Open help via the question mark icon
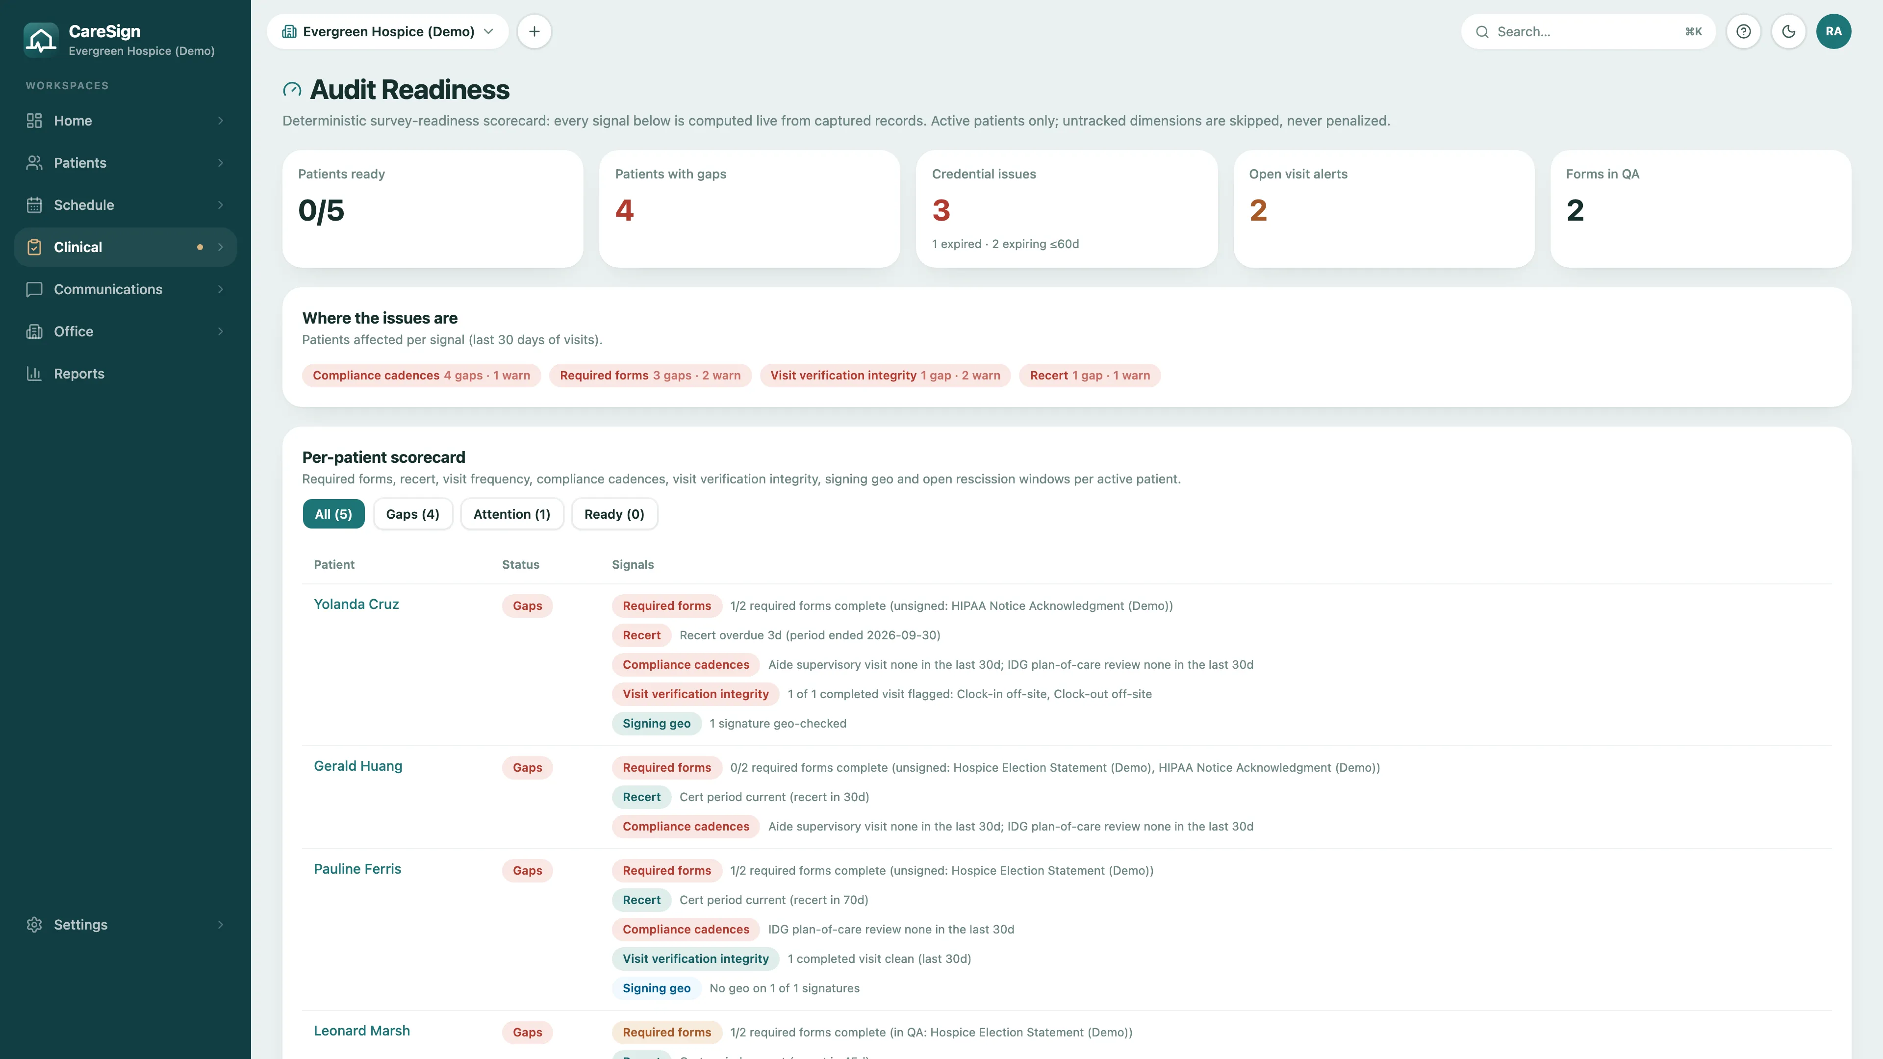This screenshot has height=1059, width=1883. click(1743, 31)
